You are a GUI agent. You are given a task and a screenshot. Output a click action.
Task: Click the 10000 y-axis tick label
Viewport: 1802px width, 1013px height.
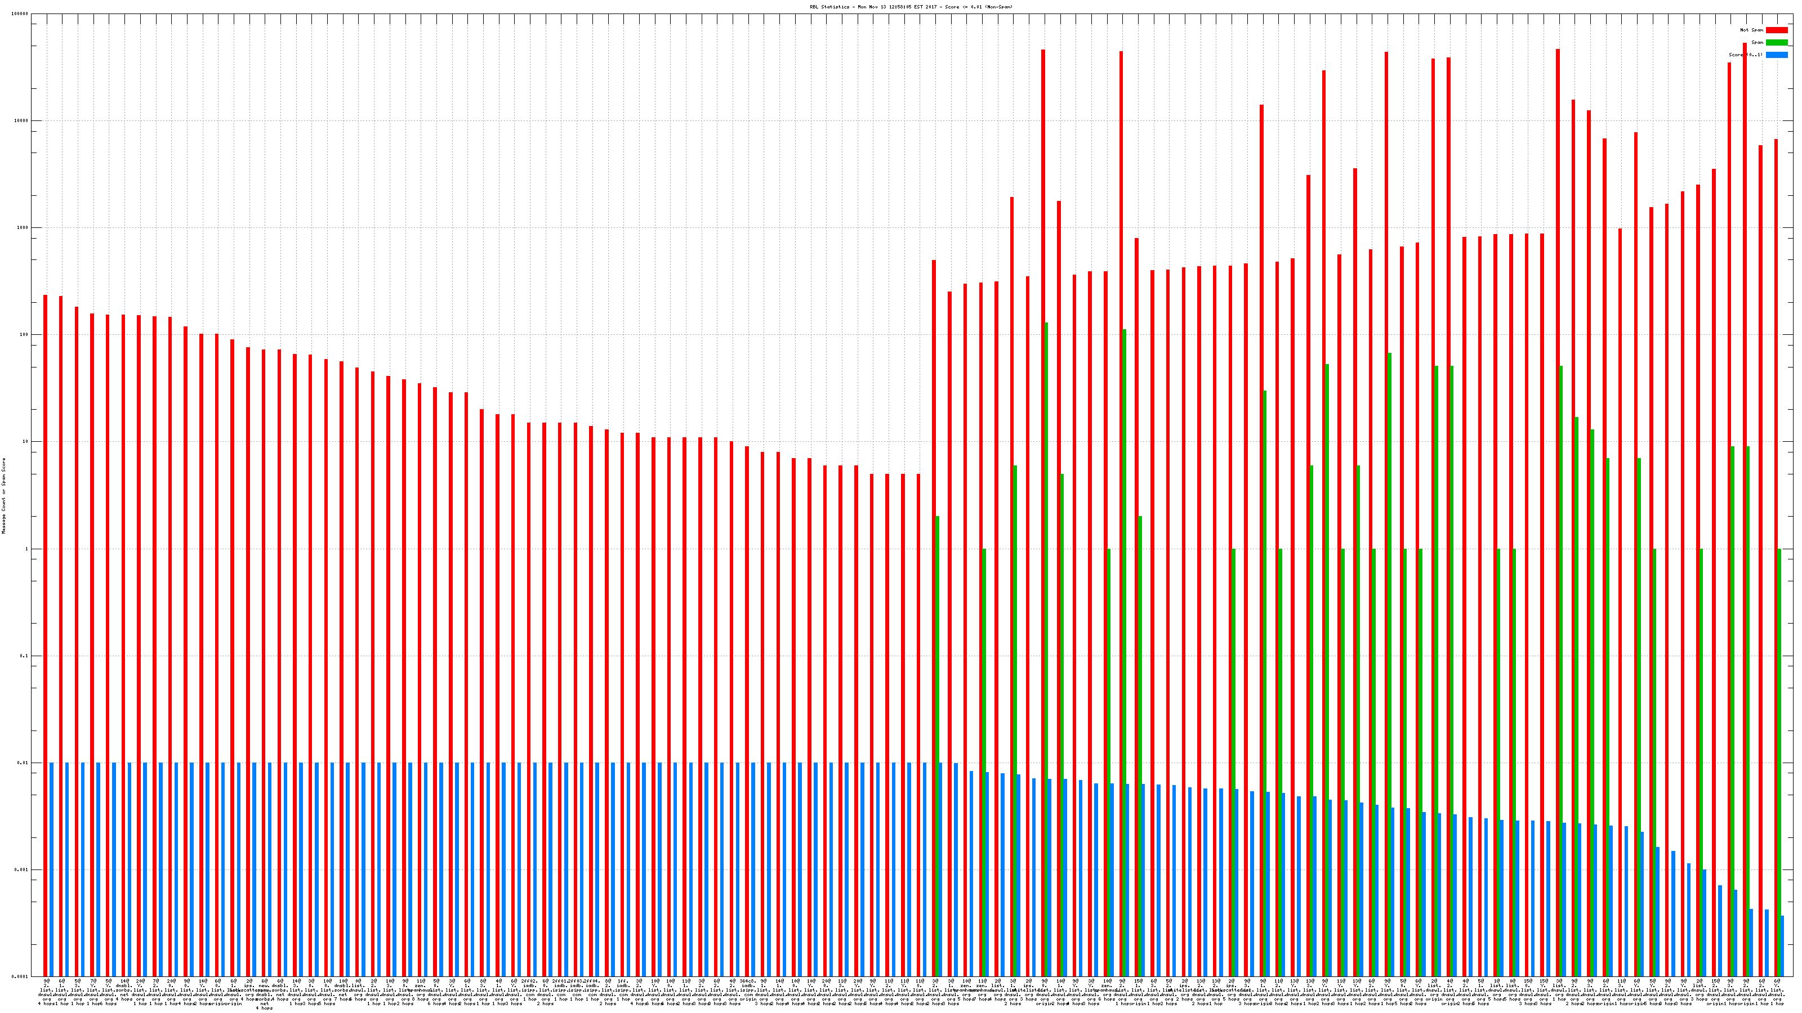pos(22,121)
